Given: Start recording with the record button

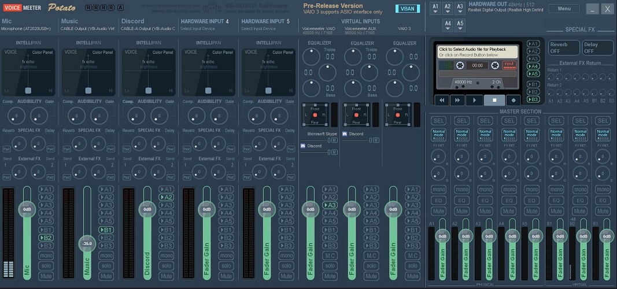Looking at the screenshot, I should pyautogui.click(x=513, y=100).
